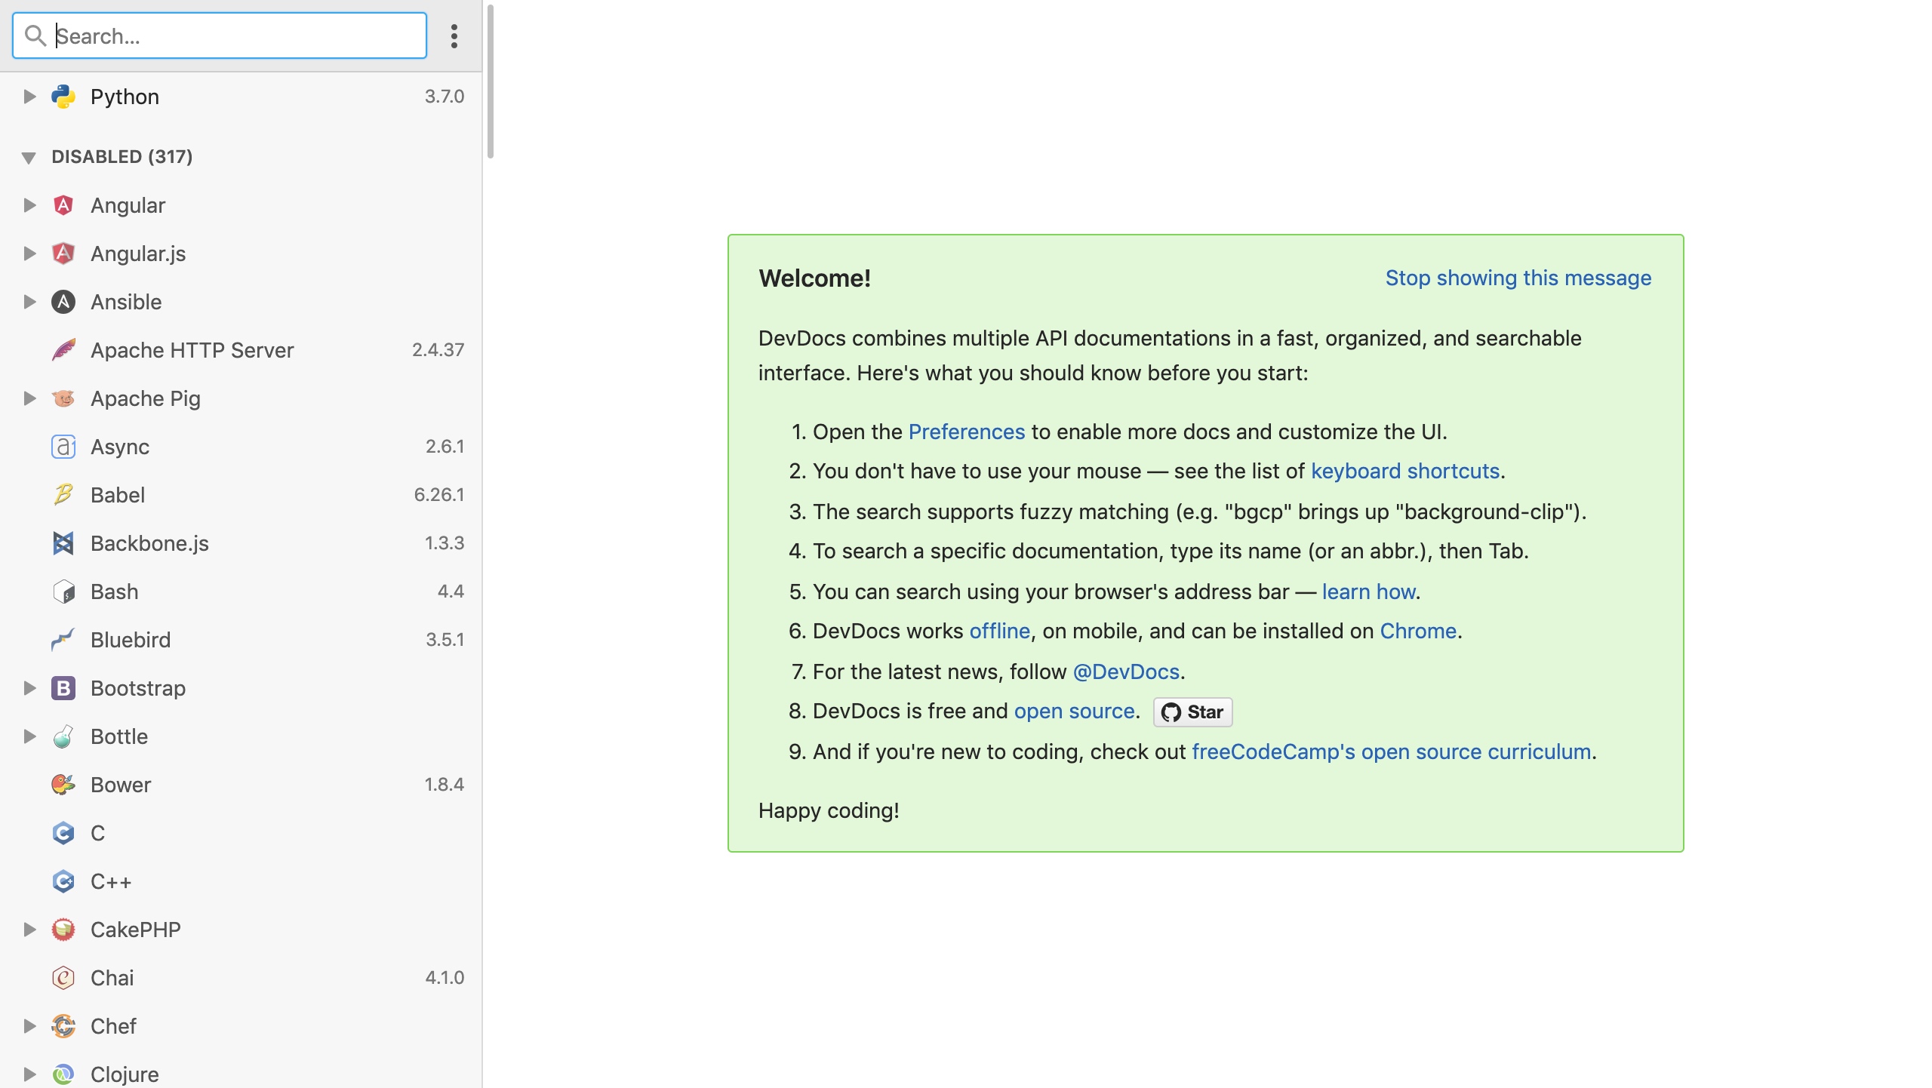Click the Clojure logo icon

[x=63, y=1074]
